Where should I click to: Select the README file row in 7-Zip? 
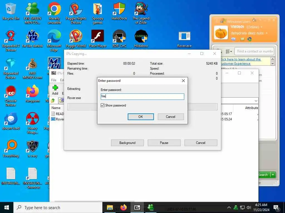57,114
